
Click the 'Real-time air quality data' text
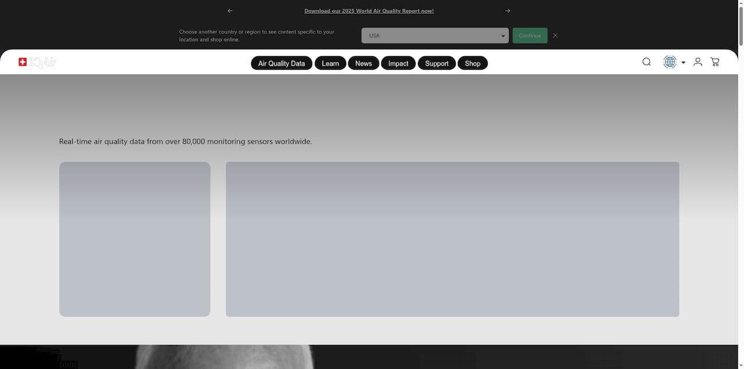tap(185, 141)
